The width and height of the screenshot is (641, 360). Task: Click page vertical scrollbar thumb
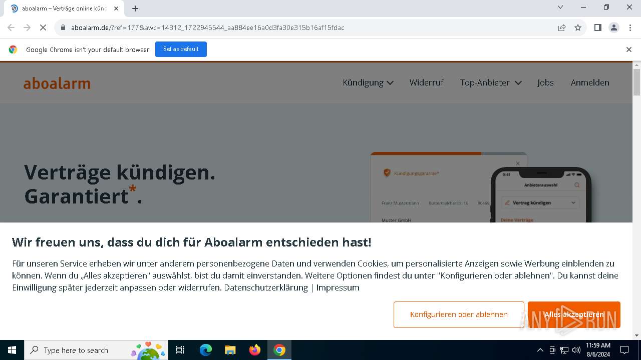(x=636, y=82)
